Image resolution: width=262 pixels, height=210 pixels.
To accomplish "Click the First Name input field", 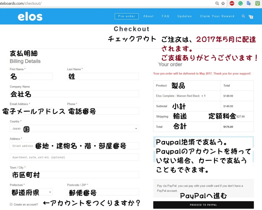I will click(31, 76).
